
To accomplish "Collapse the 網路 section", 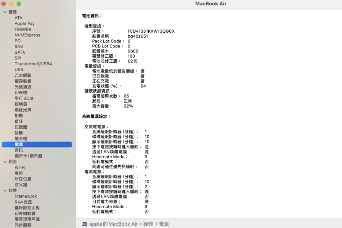I will [x=5, y=162].
